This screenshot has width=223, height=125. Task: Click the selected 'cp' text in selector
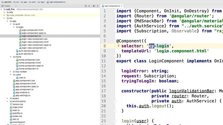coord(152,46)
